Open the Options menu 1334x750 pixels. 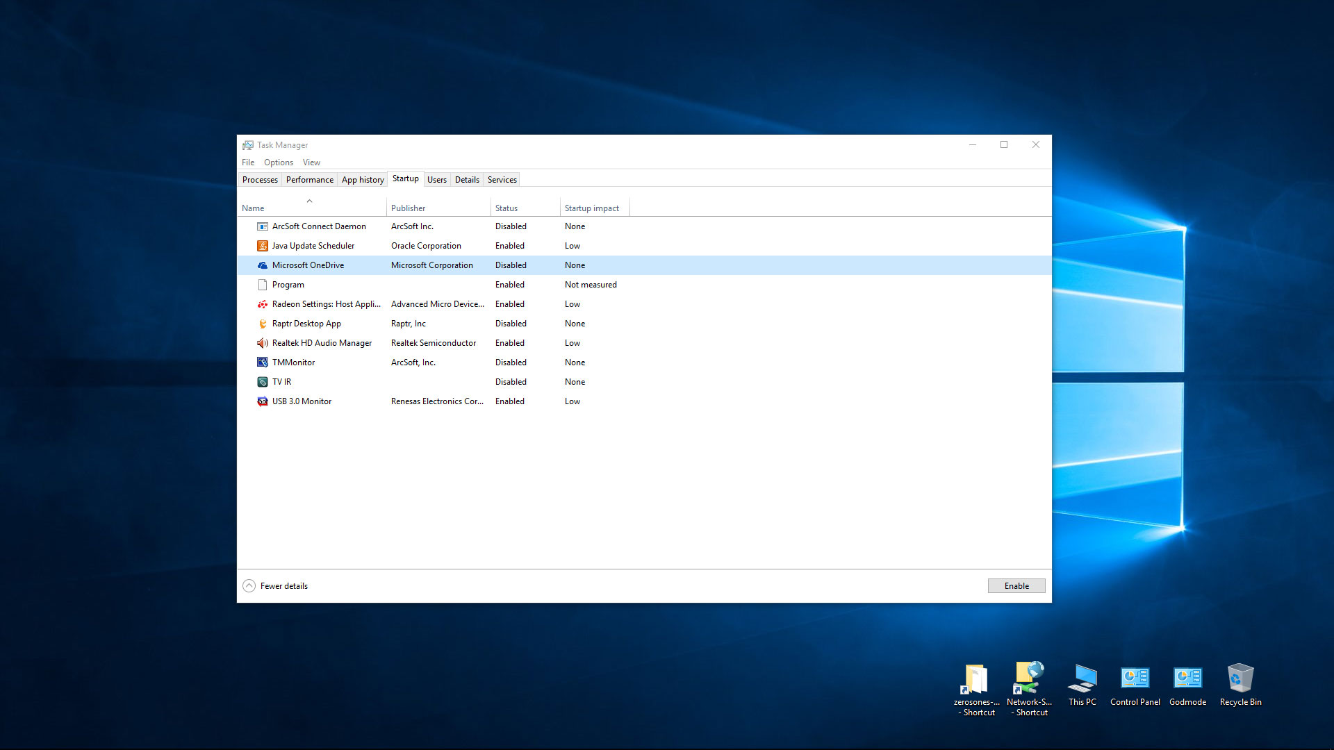(x=279, y=162)
